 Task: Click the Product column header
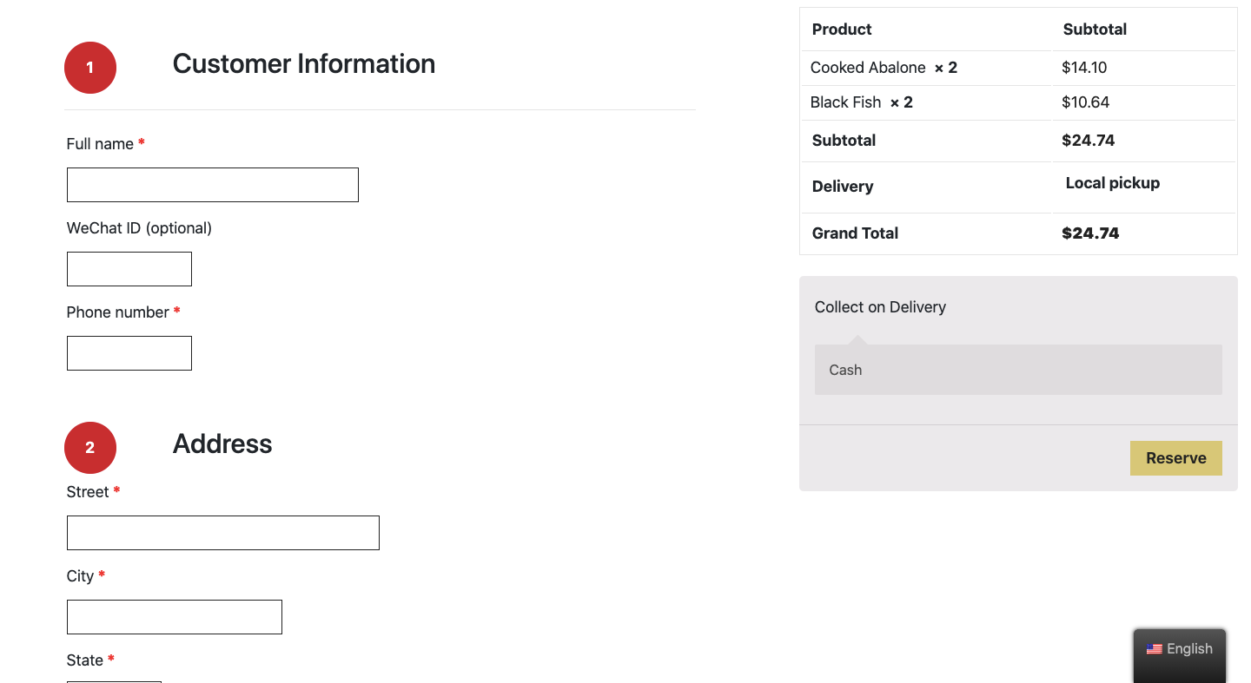coord(842,30)
